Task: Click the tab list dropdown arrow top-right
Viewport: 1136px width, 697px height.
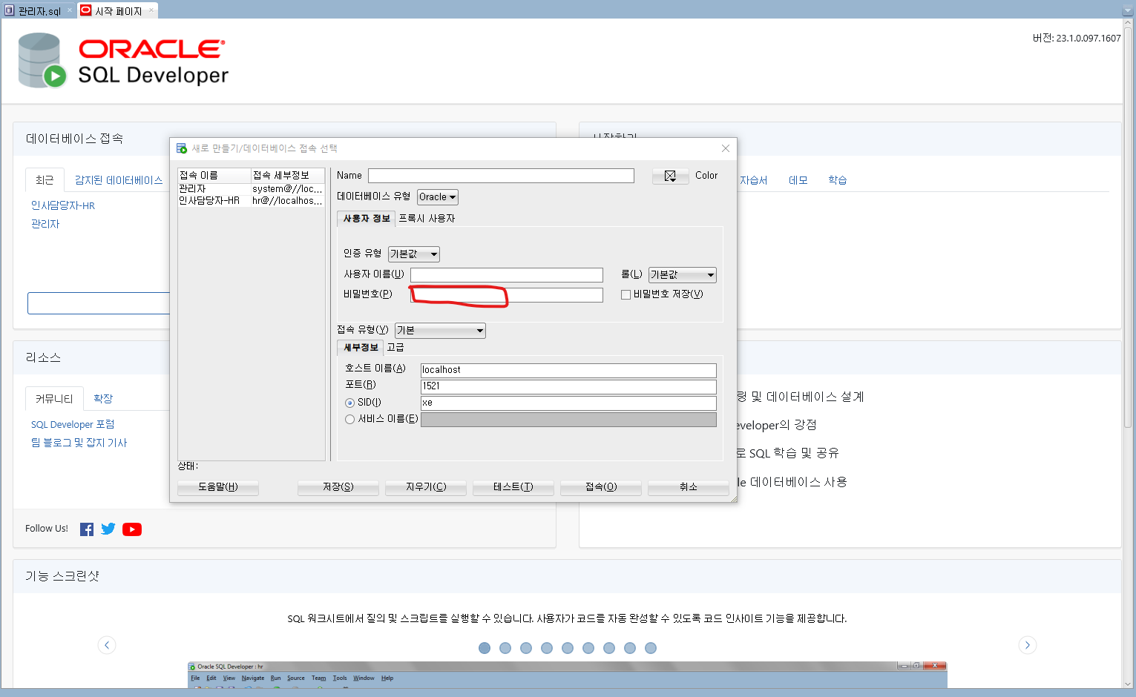Action: coord(1128,10)
